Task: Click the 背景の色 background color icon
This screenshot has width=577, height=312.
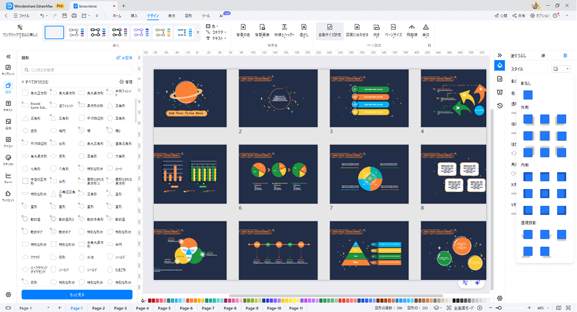Action: pyautogui.click(x=243, y=28)
